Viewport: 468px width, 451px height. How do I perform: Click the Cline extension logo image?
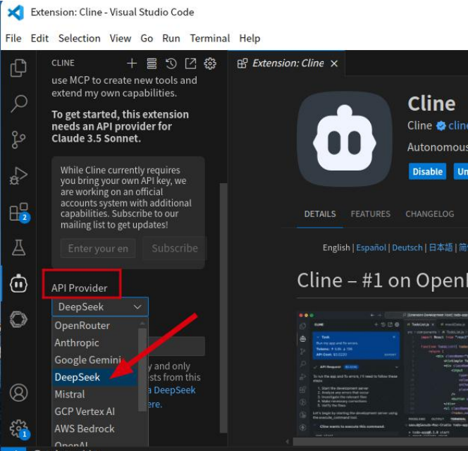tap(345, 139)
